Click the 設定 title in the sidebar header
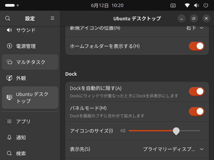 [x=30, y=18]
